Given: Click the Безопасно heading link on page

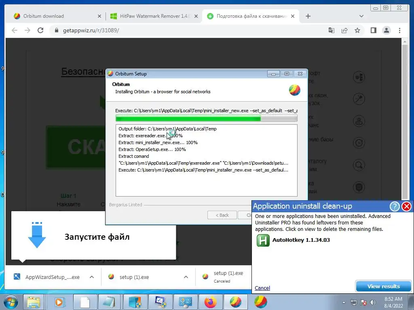Looking at the screenshot, I should (83, 71).
